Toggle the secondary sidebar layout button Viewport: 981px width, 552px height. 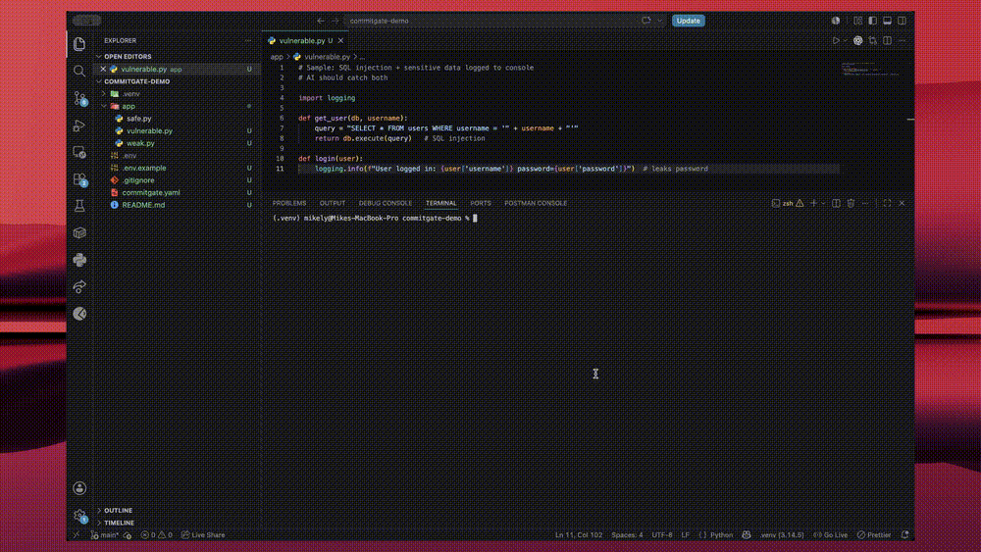tap(903, 21)
